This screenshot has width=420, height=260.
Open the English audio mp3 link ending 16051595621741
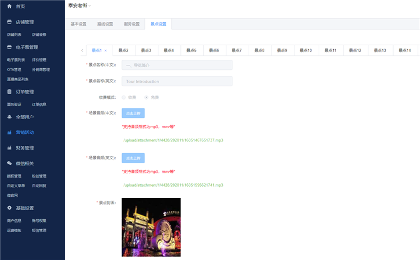pyautogui.click(x=173, y=185)
